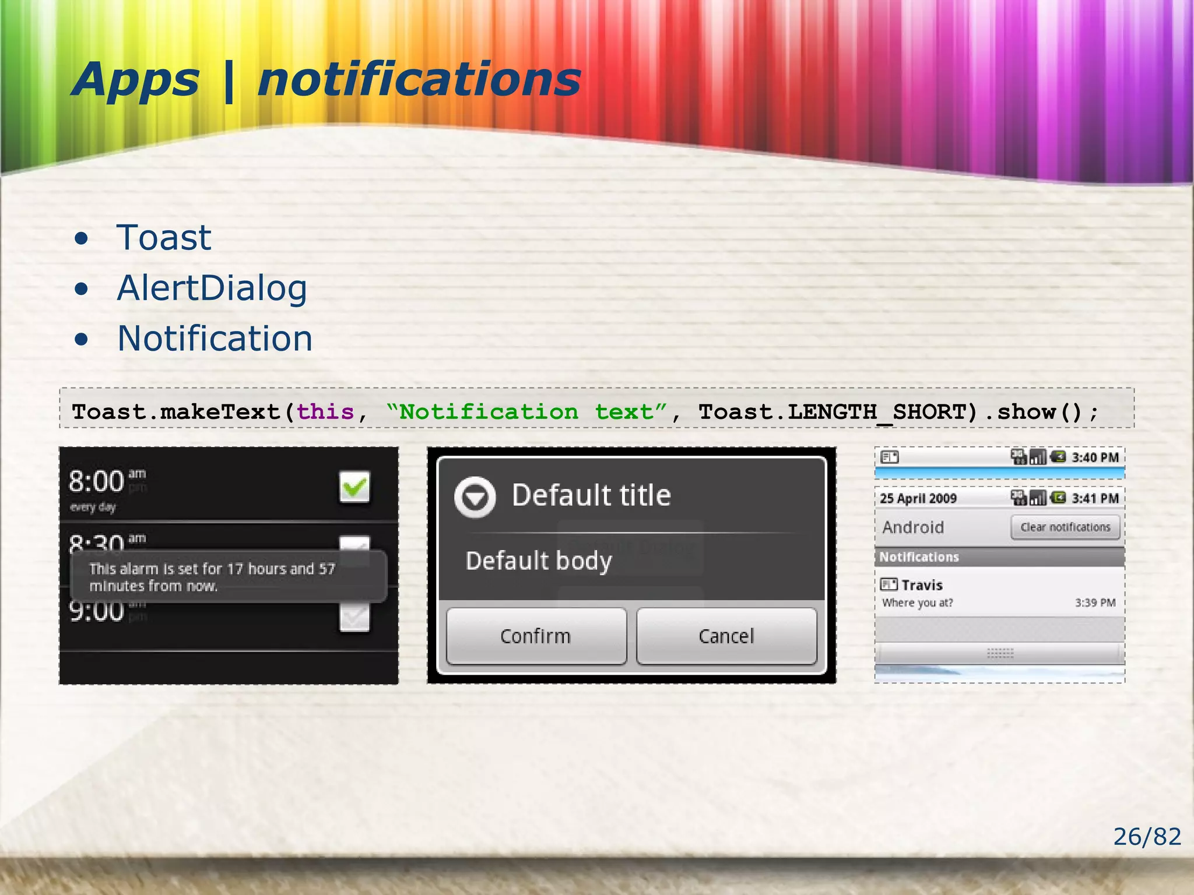This screenshot has height=895, width=1194.
Task: Click the Notifications section header
Action: (999, 557)
